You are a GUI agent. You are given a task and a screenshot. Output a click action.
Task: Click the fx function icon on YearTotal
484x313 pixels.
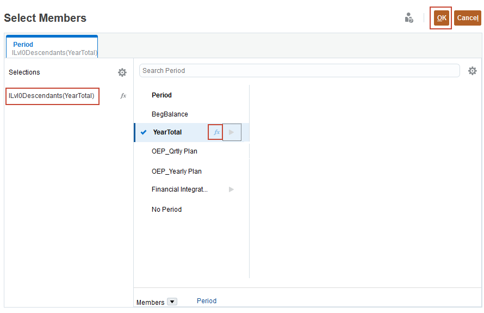[216, 132]
